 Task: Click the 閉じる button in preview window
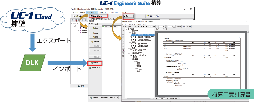point(125,27)
